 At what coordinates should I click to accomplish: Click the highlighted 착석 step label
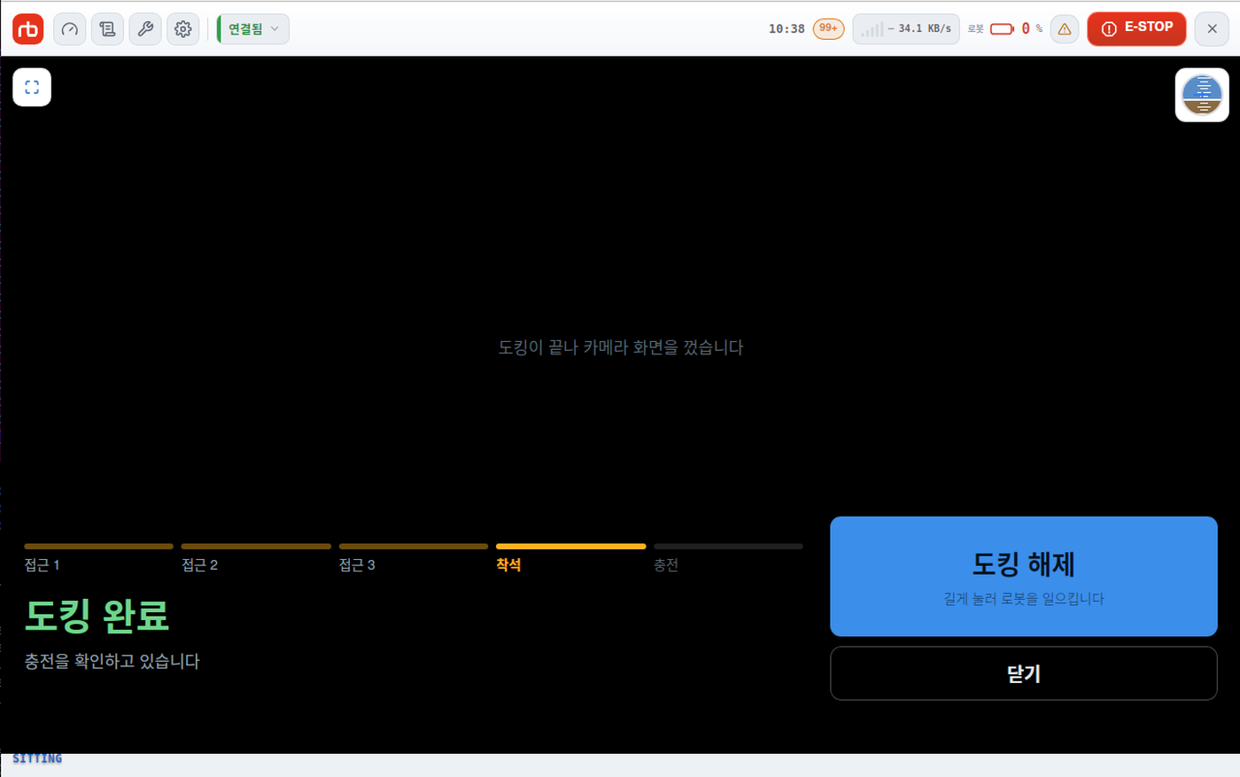coord(508,565)
